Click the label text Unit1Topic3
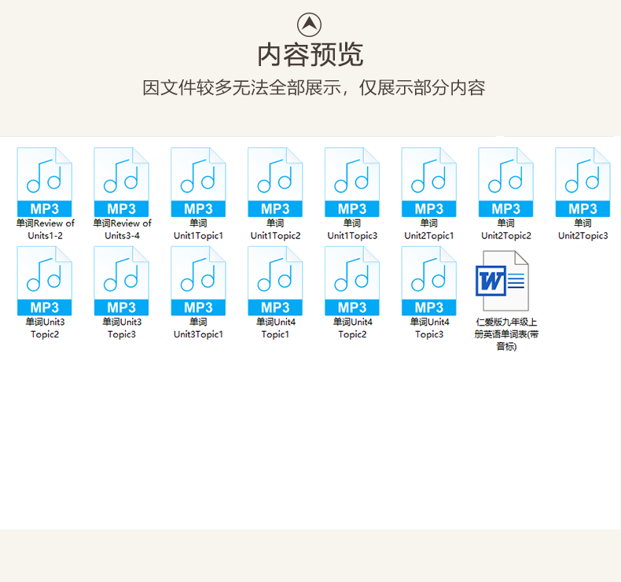This screenshot has width=621, height=582. pos(352,236)
